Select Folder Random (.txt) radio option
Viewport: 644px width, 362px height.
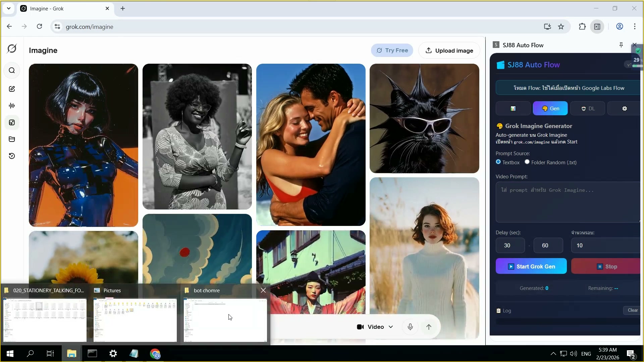[x=527, y=162]
